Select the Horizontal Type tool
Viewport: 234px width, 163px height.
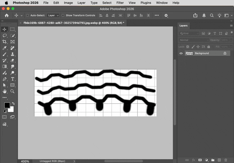[12, 79]
